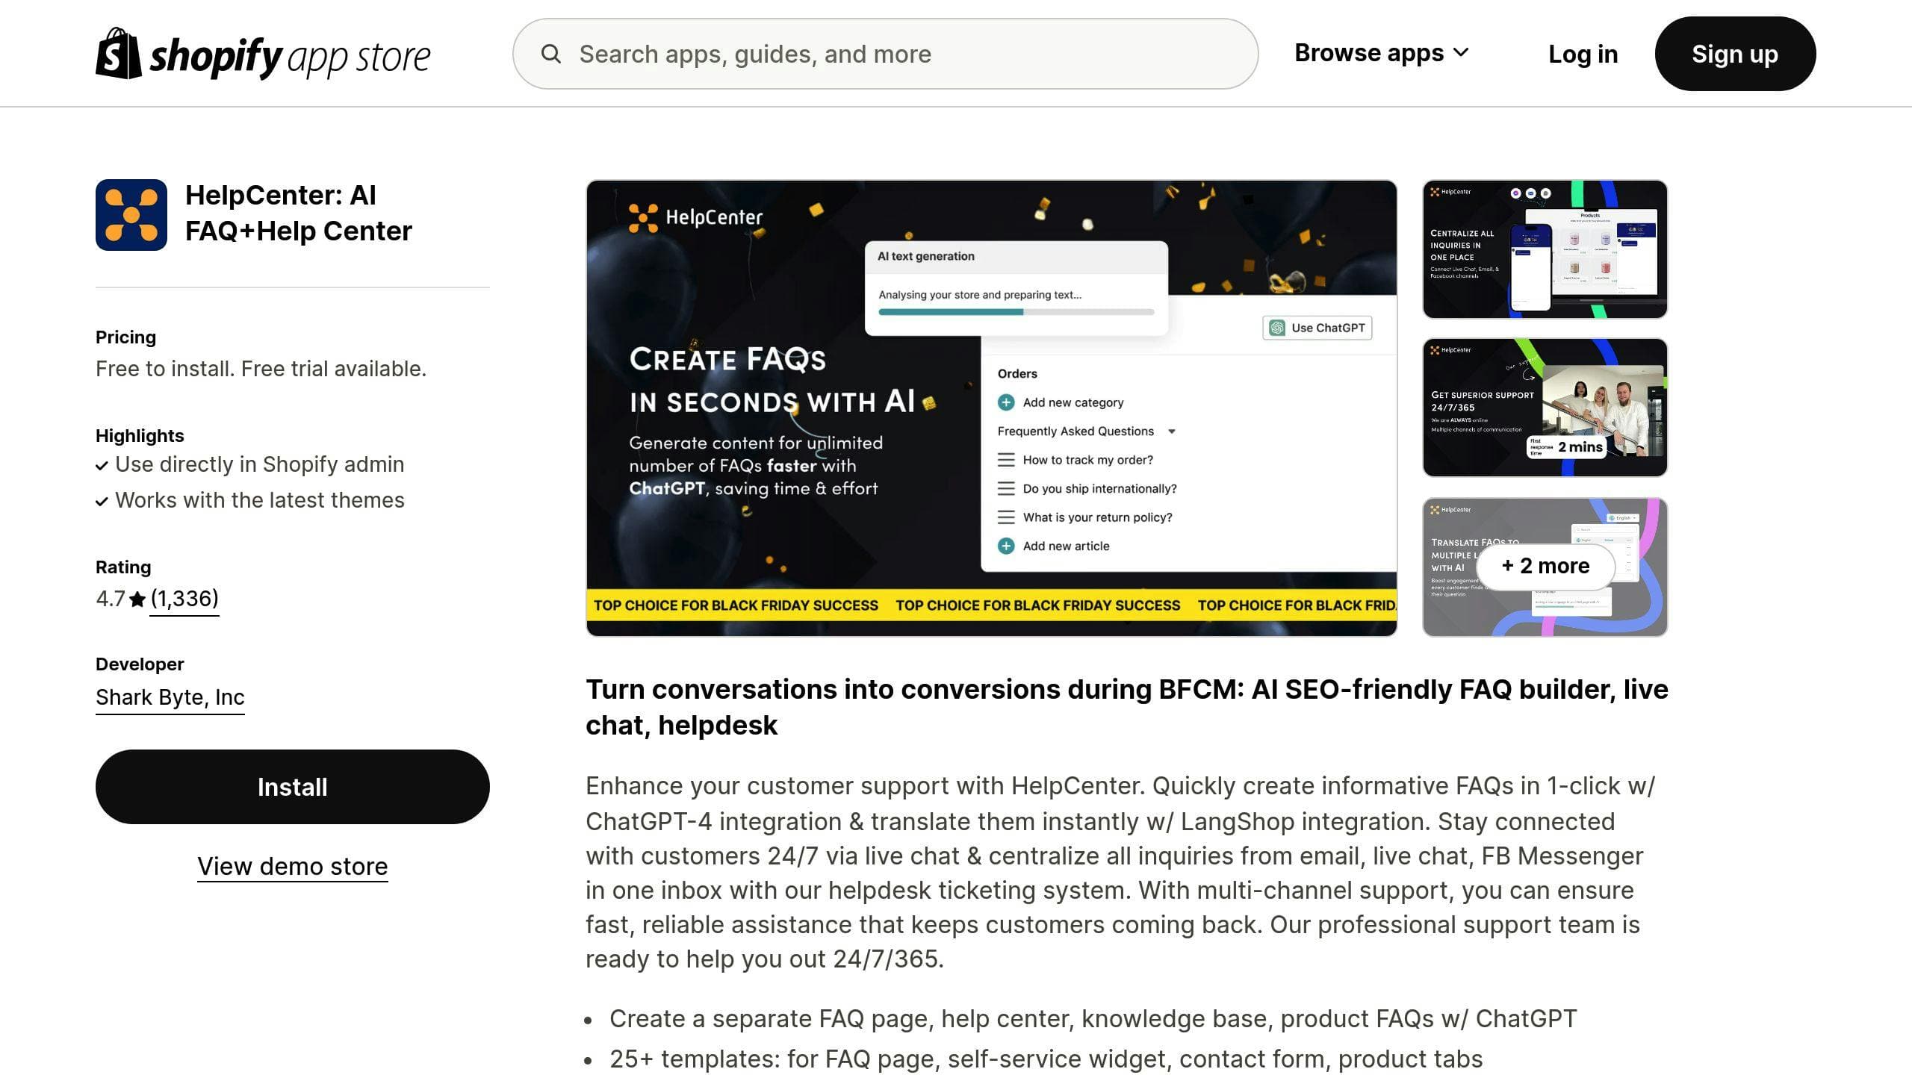Open the View demo store link
The width and height of the screenshot is (1912, 1075).
[x=293, y=867]
